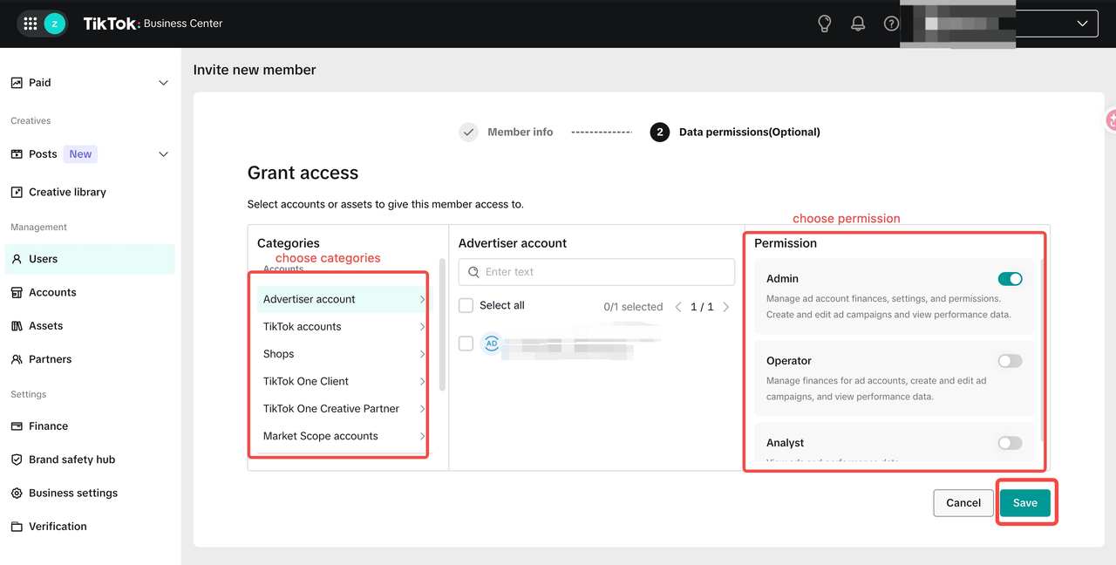
Task: Expand arrow beside Advertiser account category
Action: pyautogui.click(x=422, y=299)
